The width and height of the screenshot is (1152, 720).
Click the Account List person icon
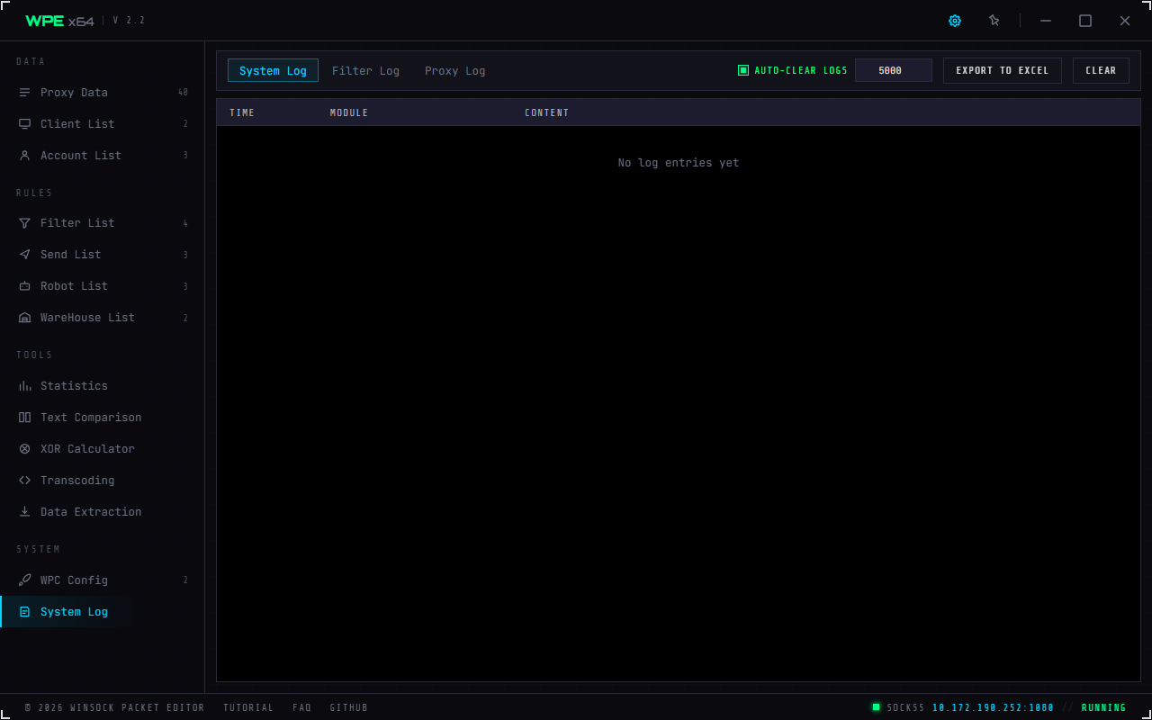click(24, 156)
